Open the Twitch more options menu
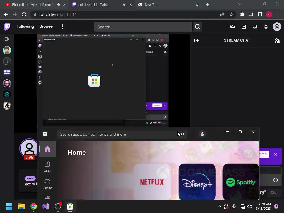The height and width of the screenshot is (213, 284). tap(62, 27)
